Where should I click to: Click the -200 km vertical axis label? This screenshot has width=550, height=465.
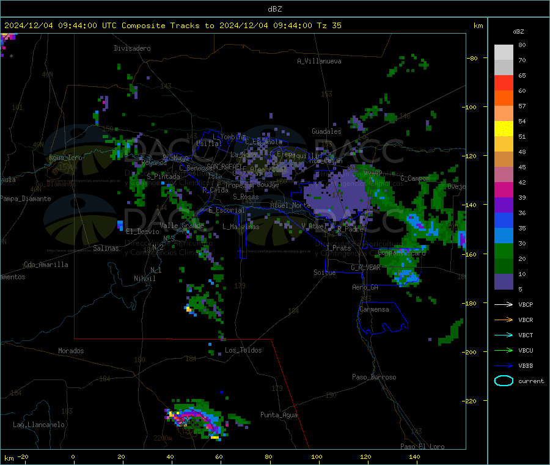point(469,352)
